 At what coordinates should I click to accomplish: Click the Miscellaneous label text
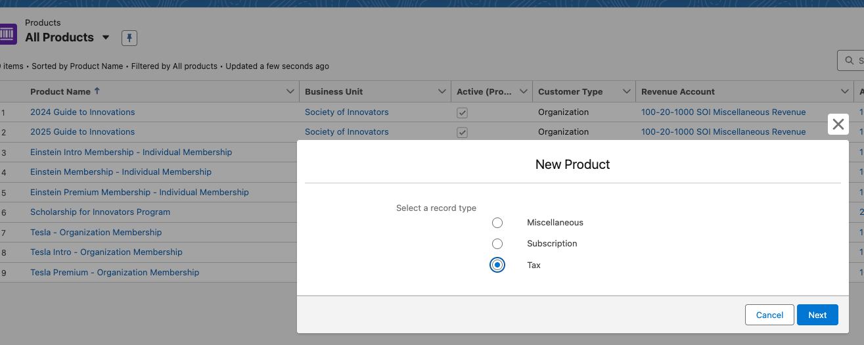(x=555, y=223)
